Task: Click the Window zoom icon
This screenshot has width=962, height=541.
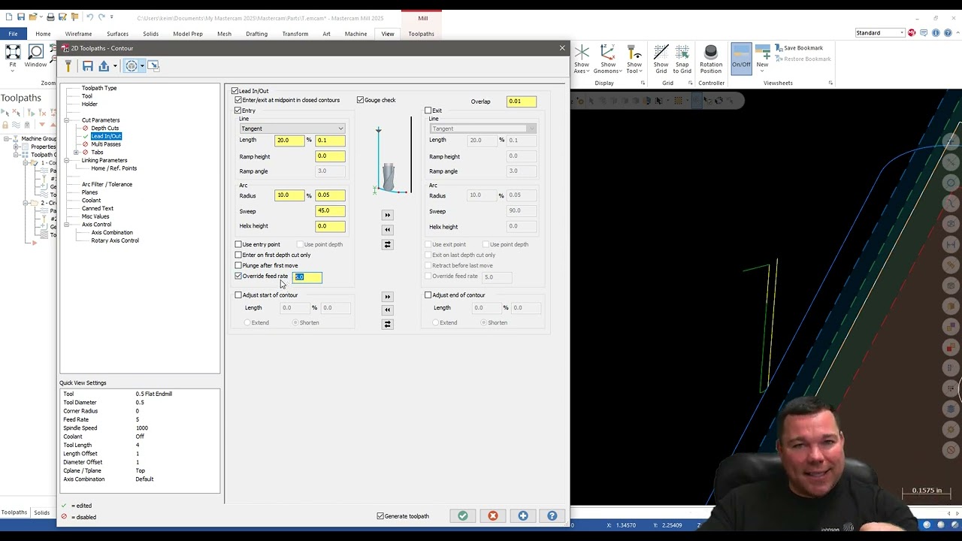Action: coord(35,53)
